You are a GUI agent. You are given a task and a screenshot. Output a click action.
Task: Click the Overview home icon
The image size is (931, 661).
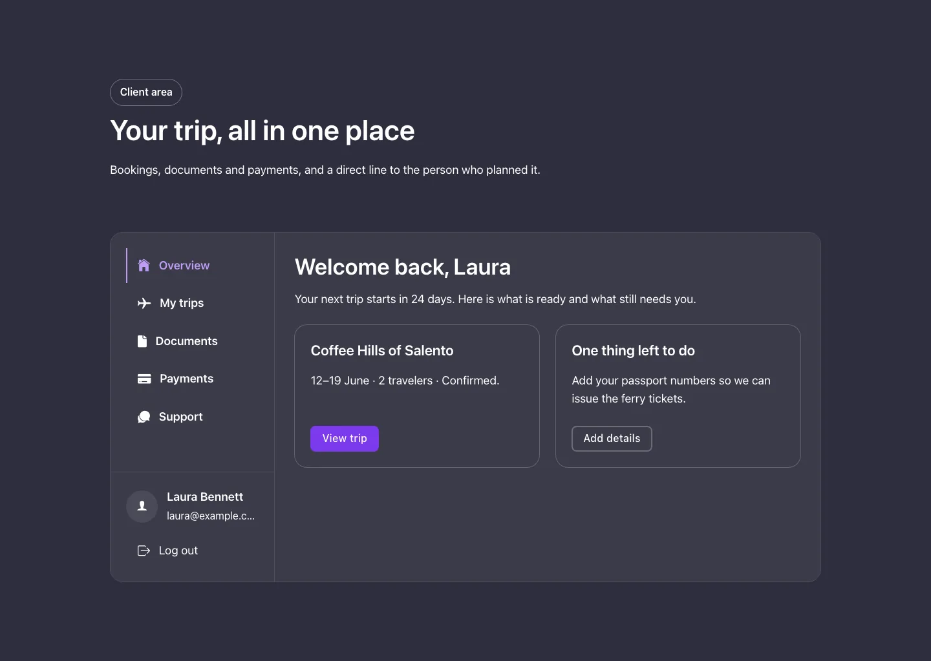pyautogui.click(x=144, y=266)
